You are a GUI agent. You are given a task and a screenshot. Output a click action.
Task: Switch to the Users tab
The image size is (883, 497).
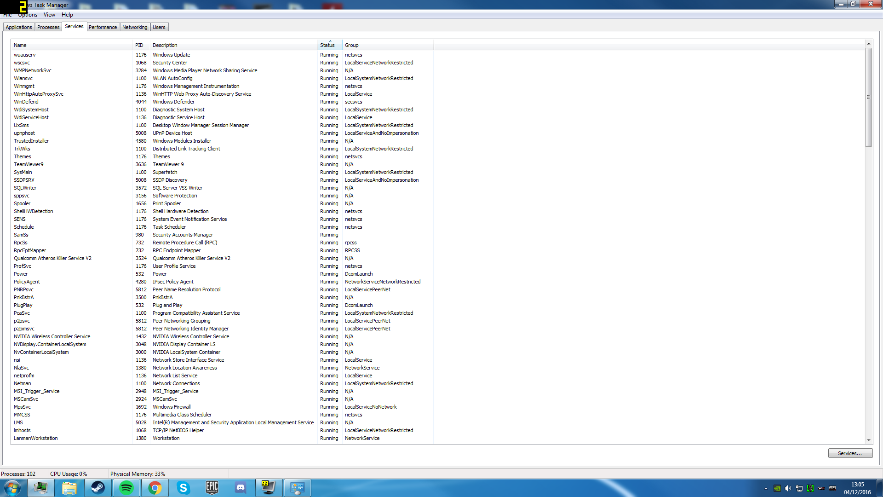tap(159, 27)
